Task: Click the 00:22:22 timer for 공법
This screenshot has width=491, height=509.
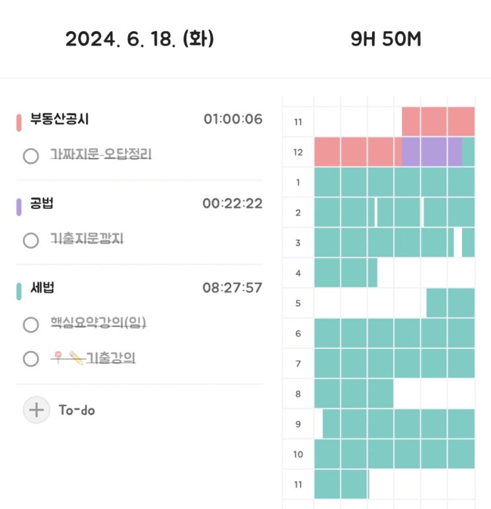Action: [x=233, y=204]
